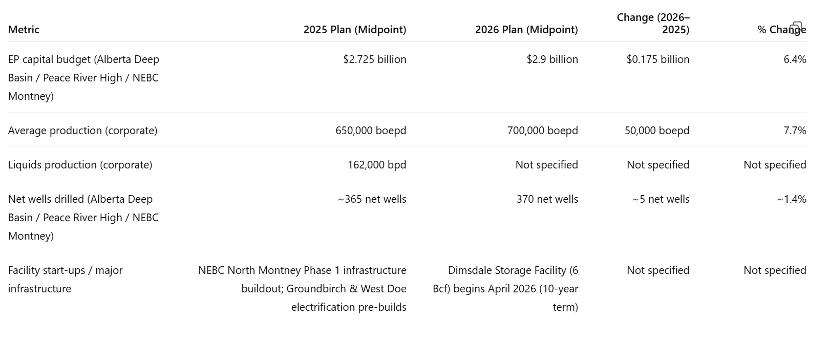The height and width of the screenshot is (341, 828).
Task: Select the $2.725 billion cell
Action: pyautogui.click(x=375, y=59)
